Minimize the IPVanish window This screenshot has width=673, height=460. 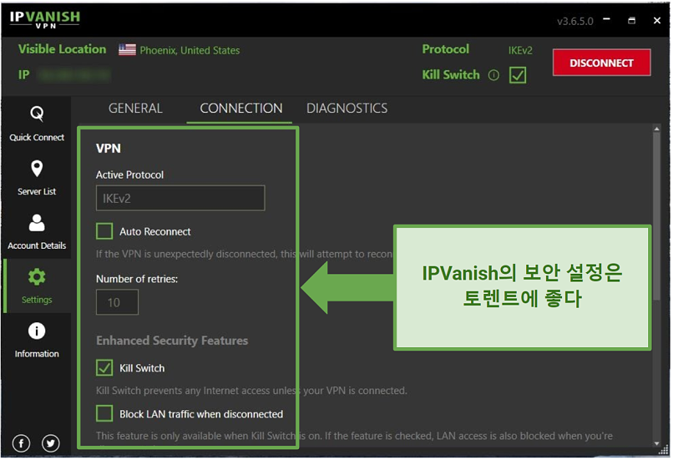(x=606, y=19)
